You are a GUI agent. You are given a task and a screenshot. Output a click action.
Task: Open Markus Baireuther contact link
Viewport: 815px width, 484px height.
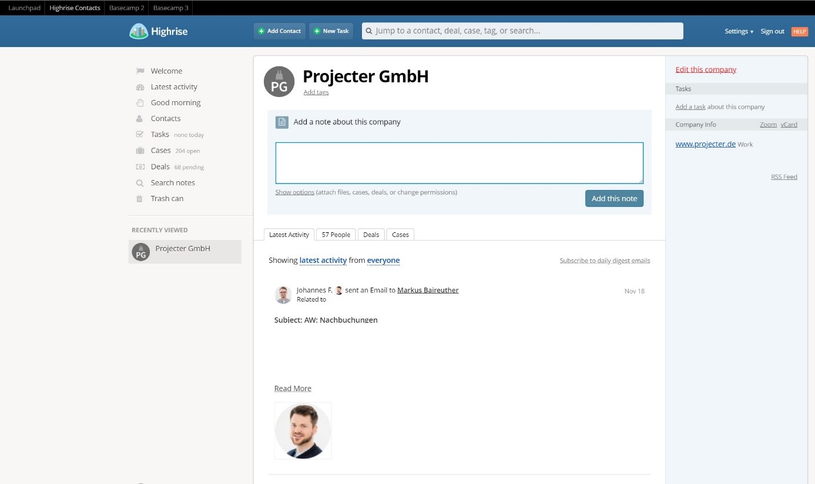pyautogui.click(x=428, y=290)
